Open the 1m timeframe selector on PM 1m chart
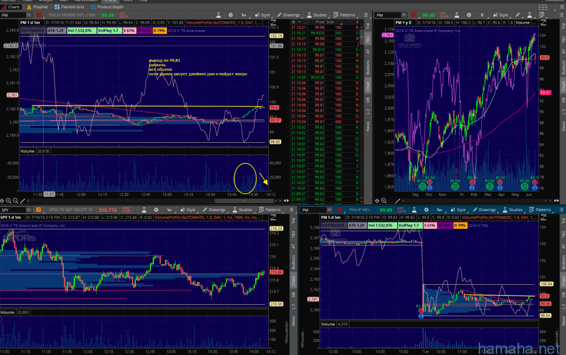 tap(243, 15)
